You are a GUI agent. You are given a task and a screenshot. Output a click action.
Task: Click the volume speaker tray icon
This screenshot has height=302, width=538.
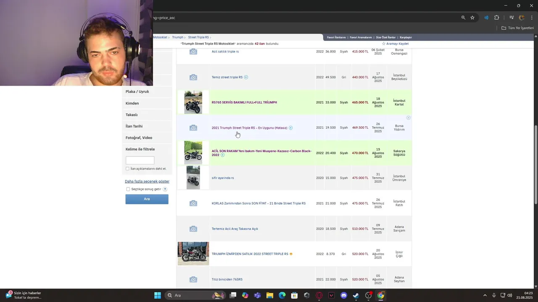(510, 295)
